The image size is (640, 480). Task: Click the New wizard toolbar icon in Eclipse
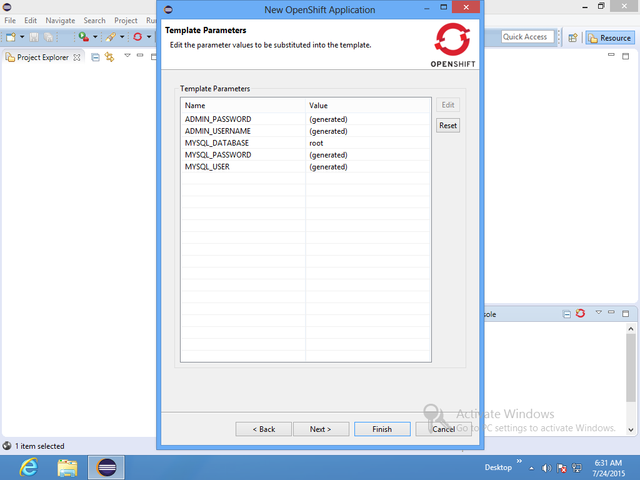tap(11, 37)
